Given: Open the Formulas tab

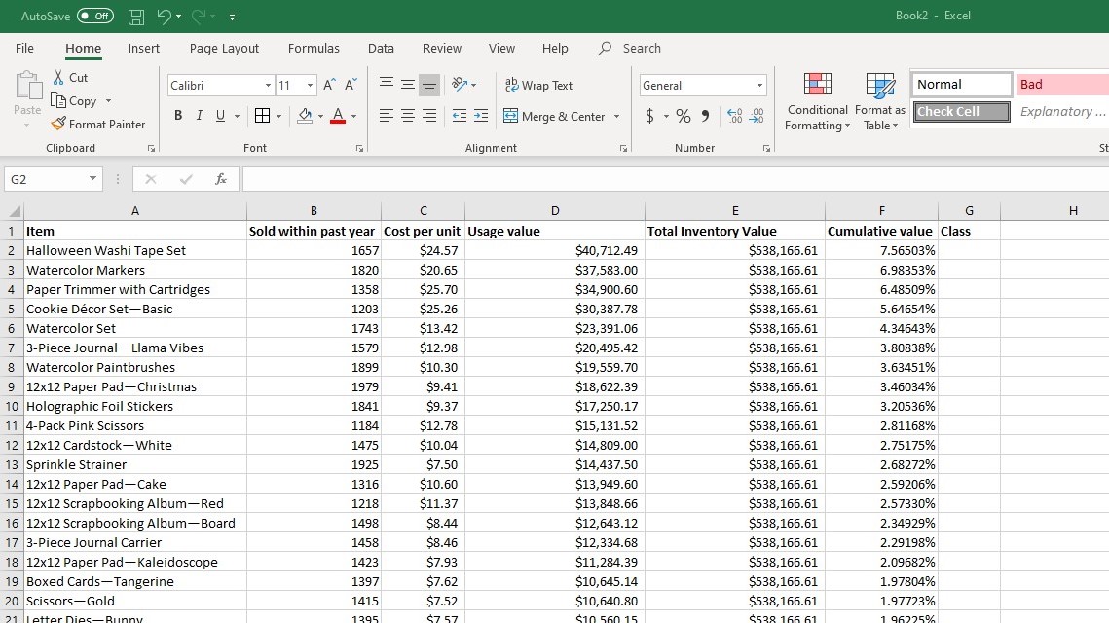Looking at the screenshot, I should pyautogui.click(x=314, y=48).
